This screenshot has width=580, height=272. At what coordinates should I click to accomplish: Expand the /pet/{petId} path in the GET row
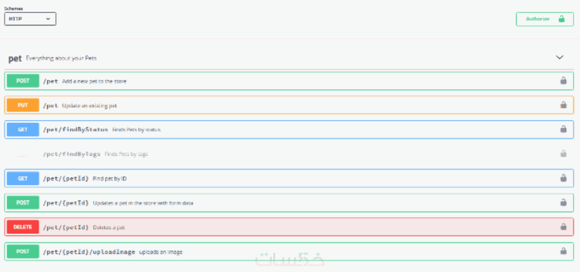(66, 179)
